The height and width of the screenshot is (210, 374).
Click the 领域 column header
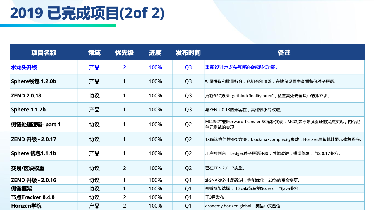click(x=94, y=52)
